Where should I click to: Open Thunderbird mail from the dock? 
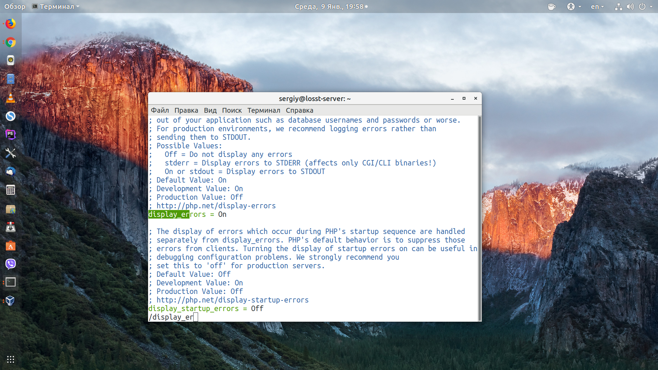11,171
